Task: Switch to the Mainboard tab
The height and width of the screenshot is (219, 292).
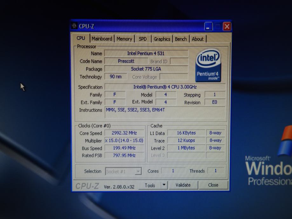Action: tap(102, 39)
